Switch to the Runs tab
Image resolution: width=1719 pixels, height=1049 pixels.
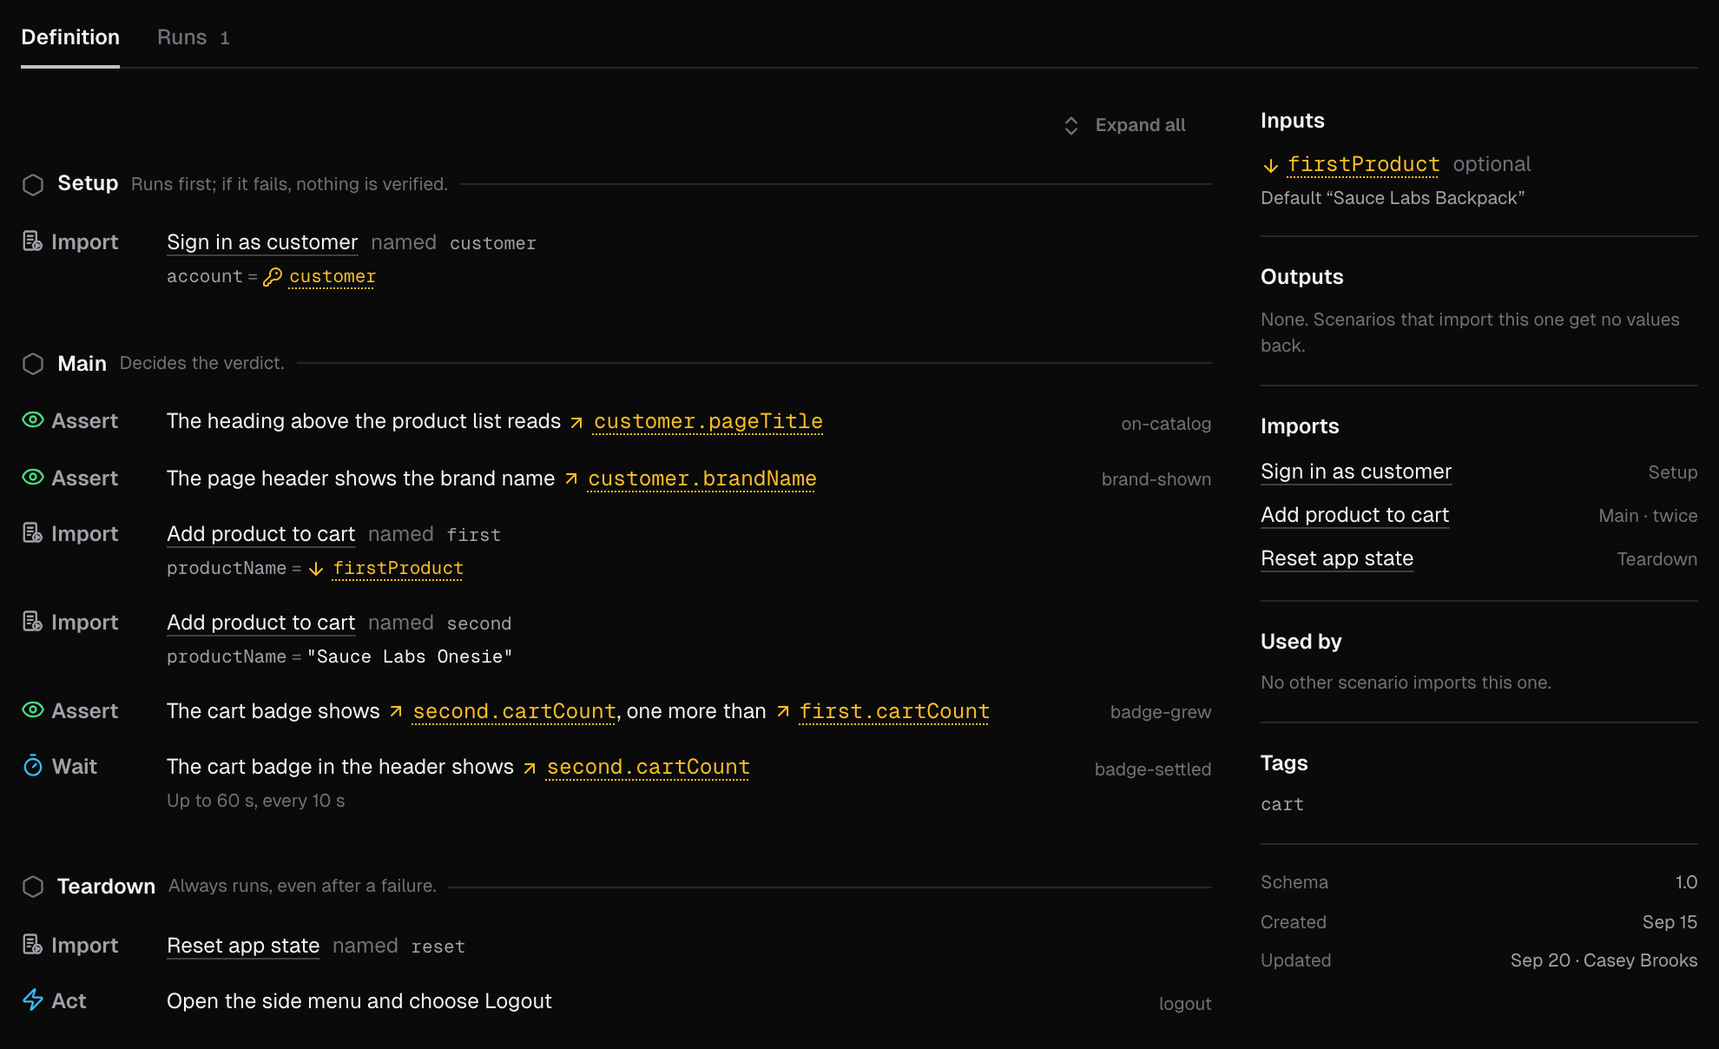(x=193, y=37)
